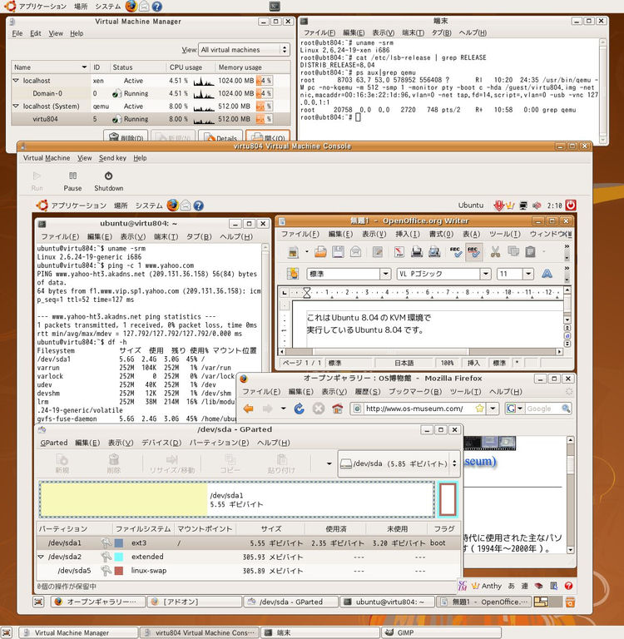Open the /dev/sda device selector in GParted
This screenshot has width=624, height=639.
point(399,463)
